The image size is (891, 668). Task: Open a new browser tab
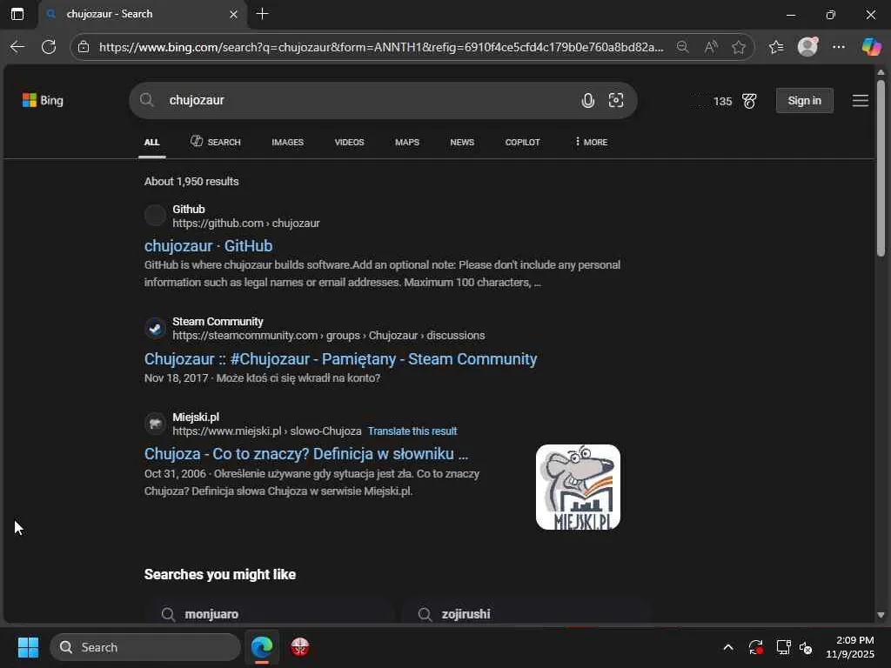[x=263, y=14]
